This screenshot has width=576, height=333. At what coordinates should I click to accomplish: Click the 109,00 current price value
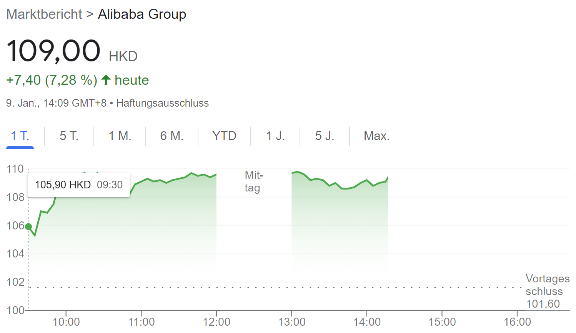tap(53, 51)
